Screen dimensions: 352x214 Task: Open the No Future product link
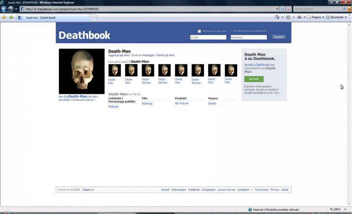(x=182, y=103)
